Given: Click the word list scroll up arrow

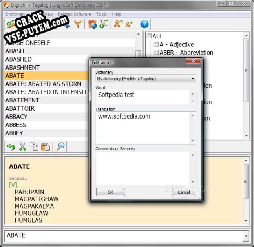Looking at the screenshot, I should coord(139,34).
